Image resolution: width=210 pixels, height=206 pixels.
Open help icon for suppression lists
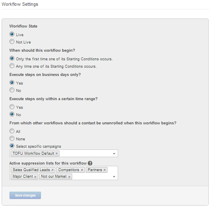90,163
